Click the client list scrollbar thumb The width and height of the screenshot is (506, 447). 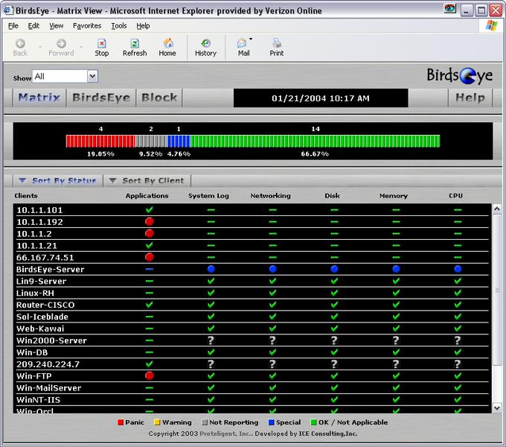(497, 290)
